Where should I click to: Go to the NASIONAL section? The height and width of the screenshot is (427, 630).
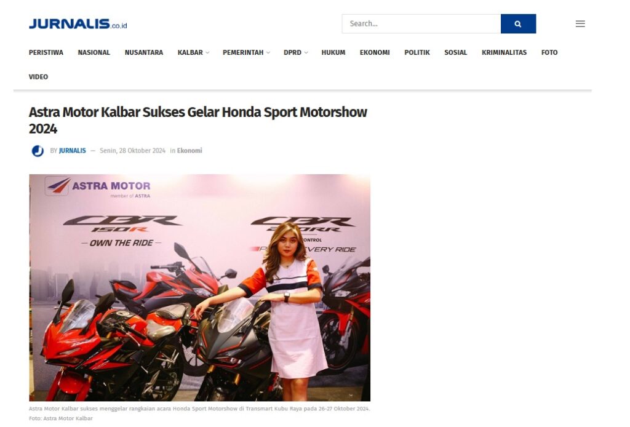tap(94, 53)
